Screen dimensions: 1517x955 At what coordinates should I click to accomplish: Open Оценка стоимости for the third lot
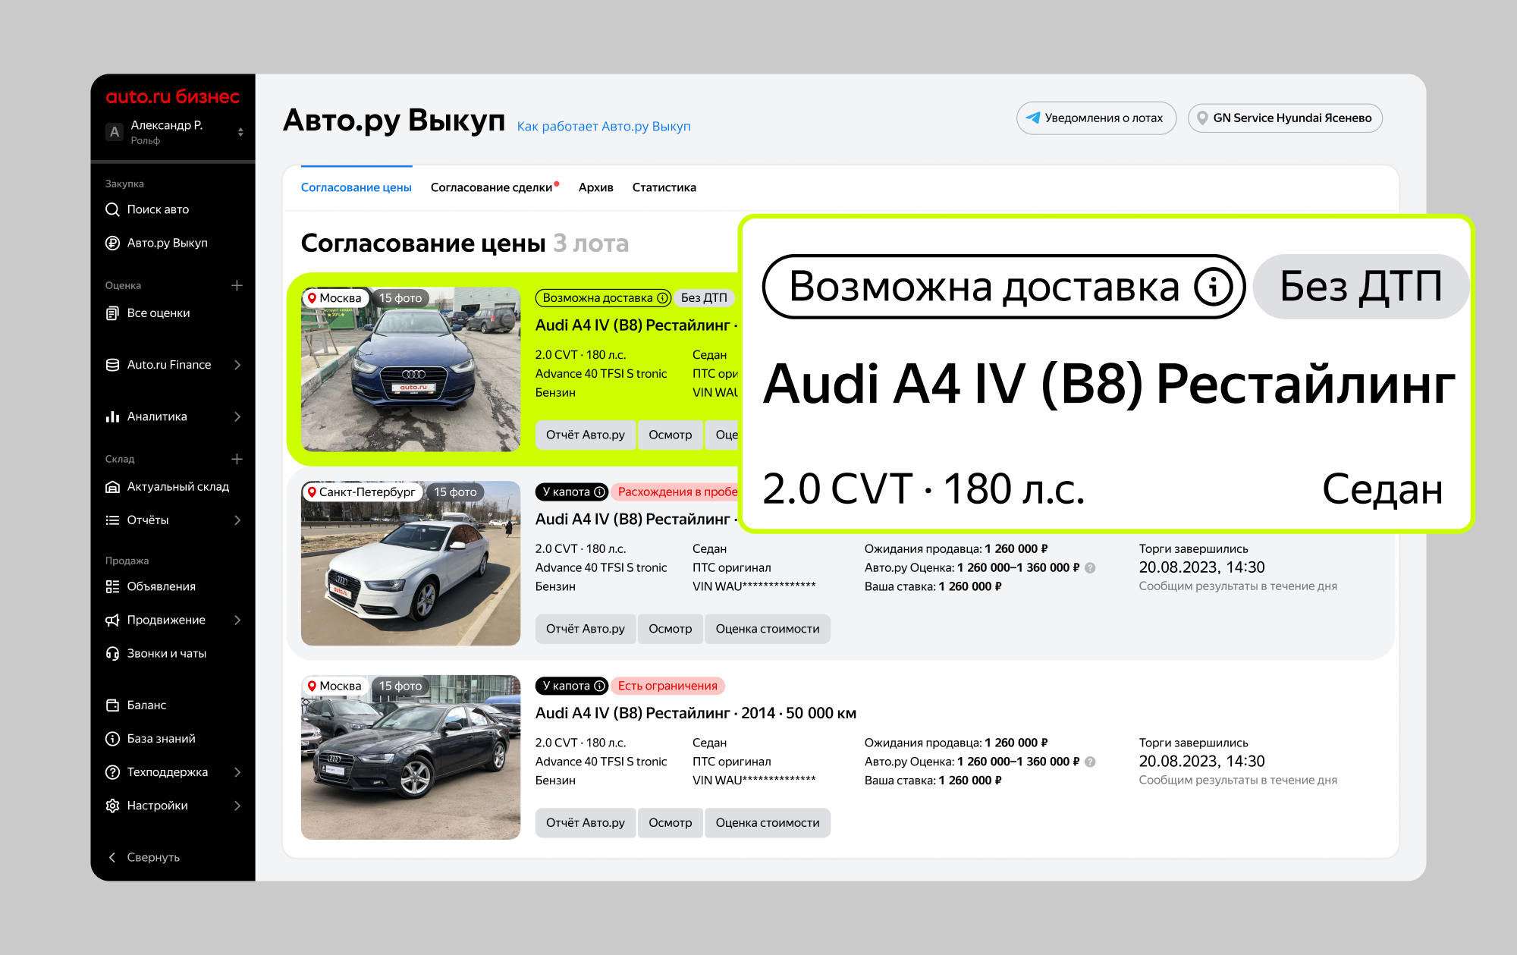(x=768, y=823)
